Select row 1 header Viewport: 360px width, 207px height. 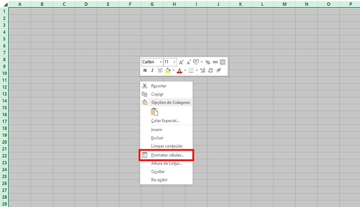(x=4, y=11)
